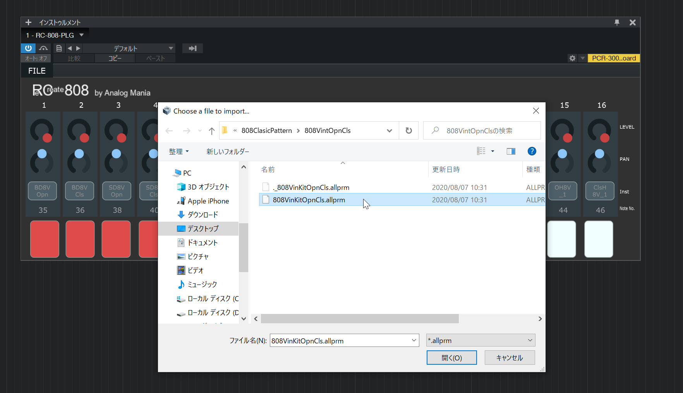This screenshot has width=683, height=393.
Task: Select the ClsH 8V_1 instrument button
Action: click(x=599, y=191)
